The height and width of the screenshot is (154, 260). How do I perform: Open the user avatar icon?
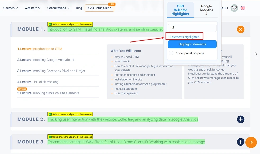click(x=234, y=8)
